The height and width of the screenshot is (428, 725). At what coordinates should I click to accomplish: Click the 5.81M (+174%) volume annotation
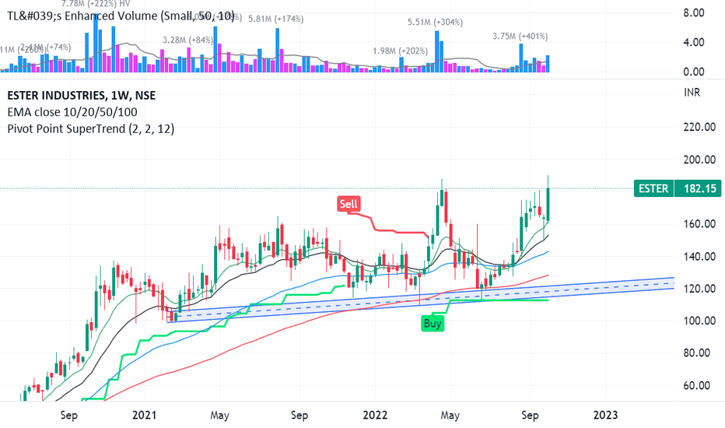pyautogui.click(x=276, y=19)
